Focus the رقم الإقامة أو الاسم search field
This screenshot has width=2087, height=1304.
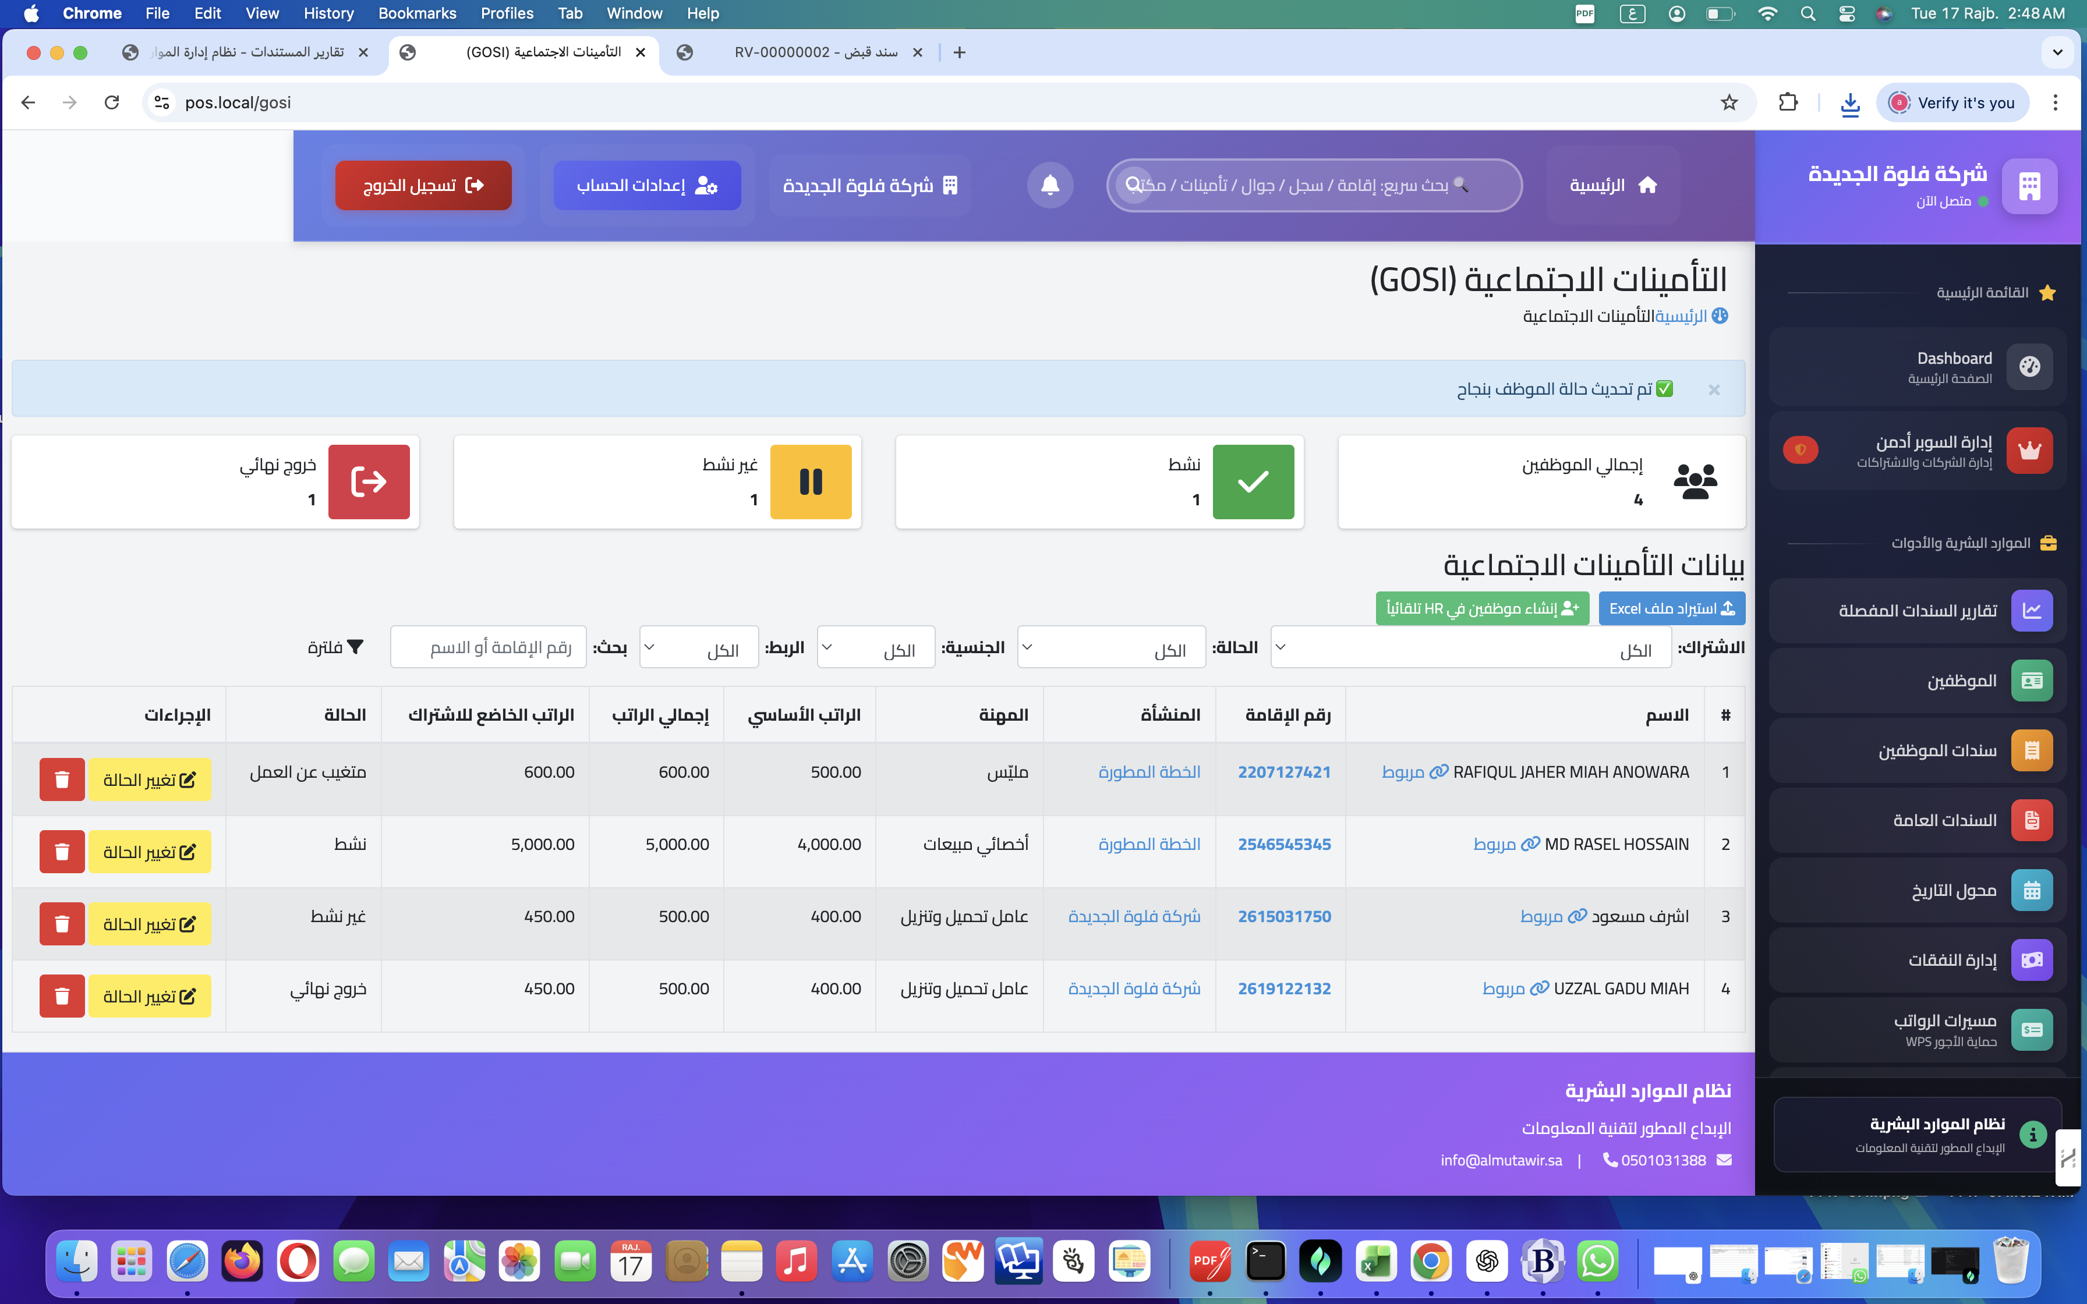click(x=488, y=648)
